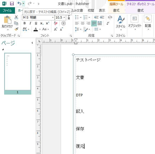Collapse the ページ navigation pane

pos(32,43)
